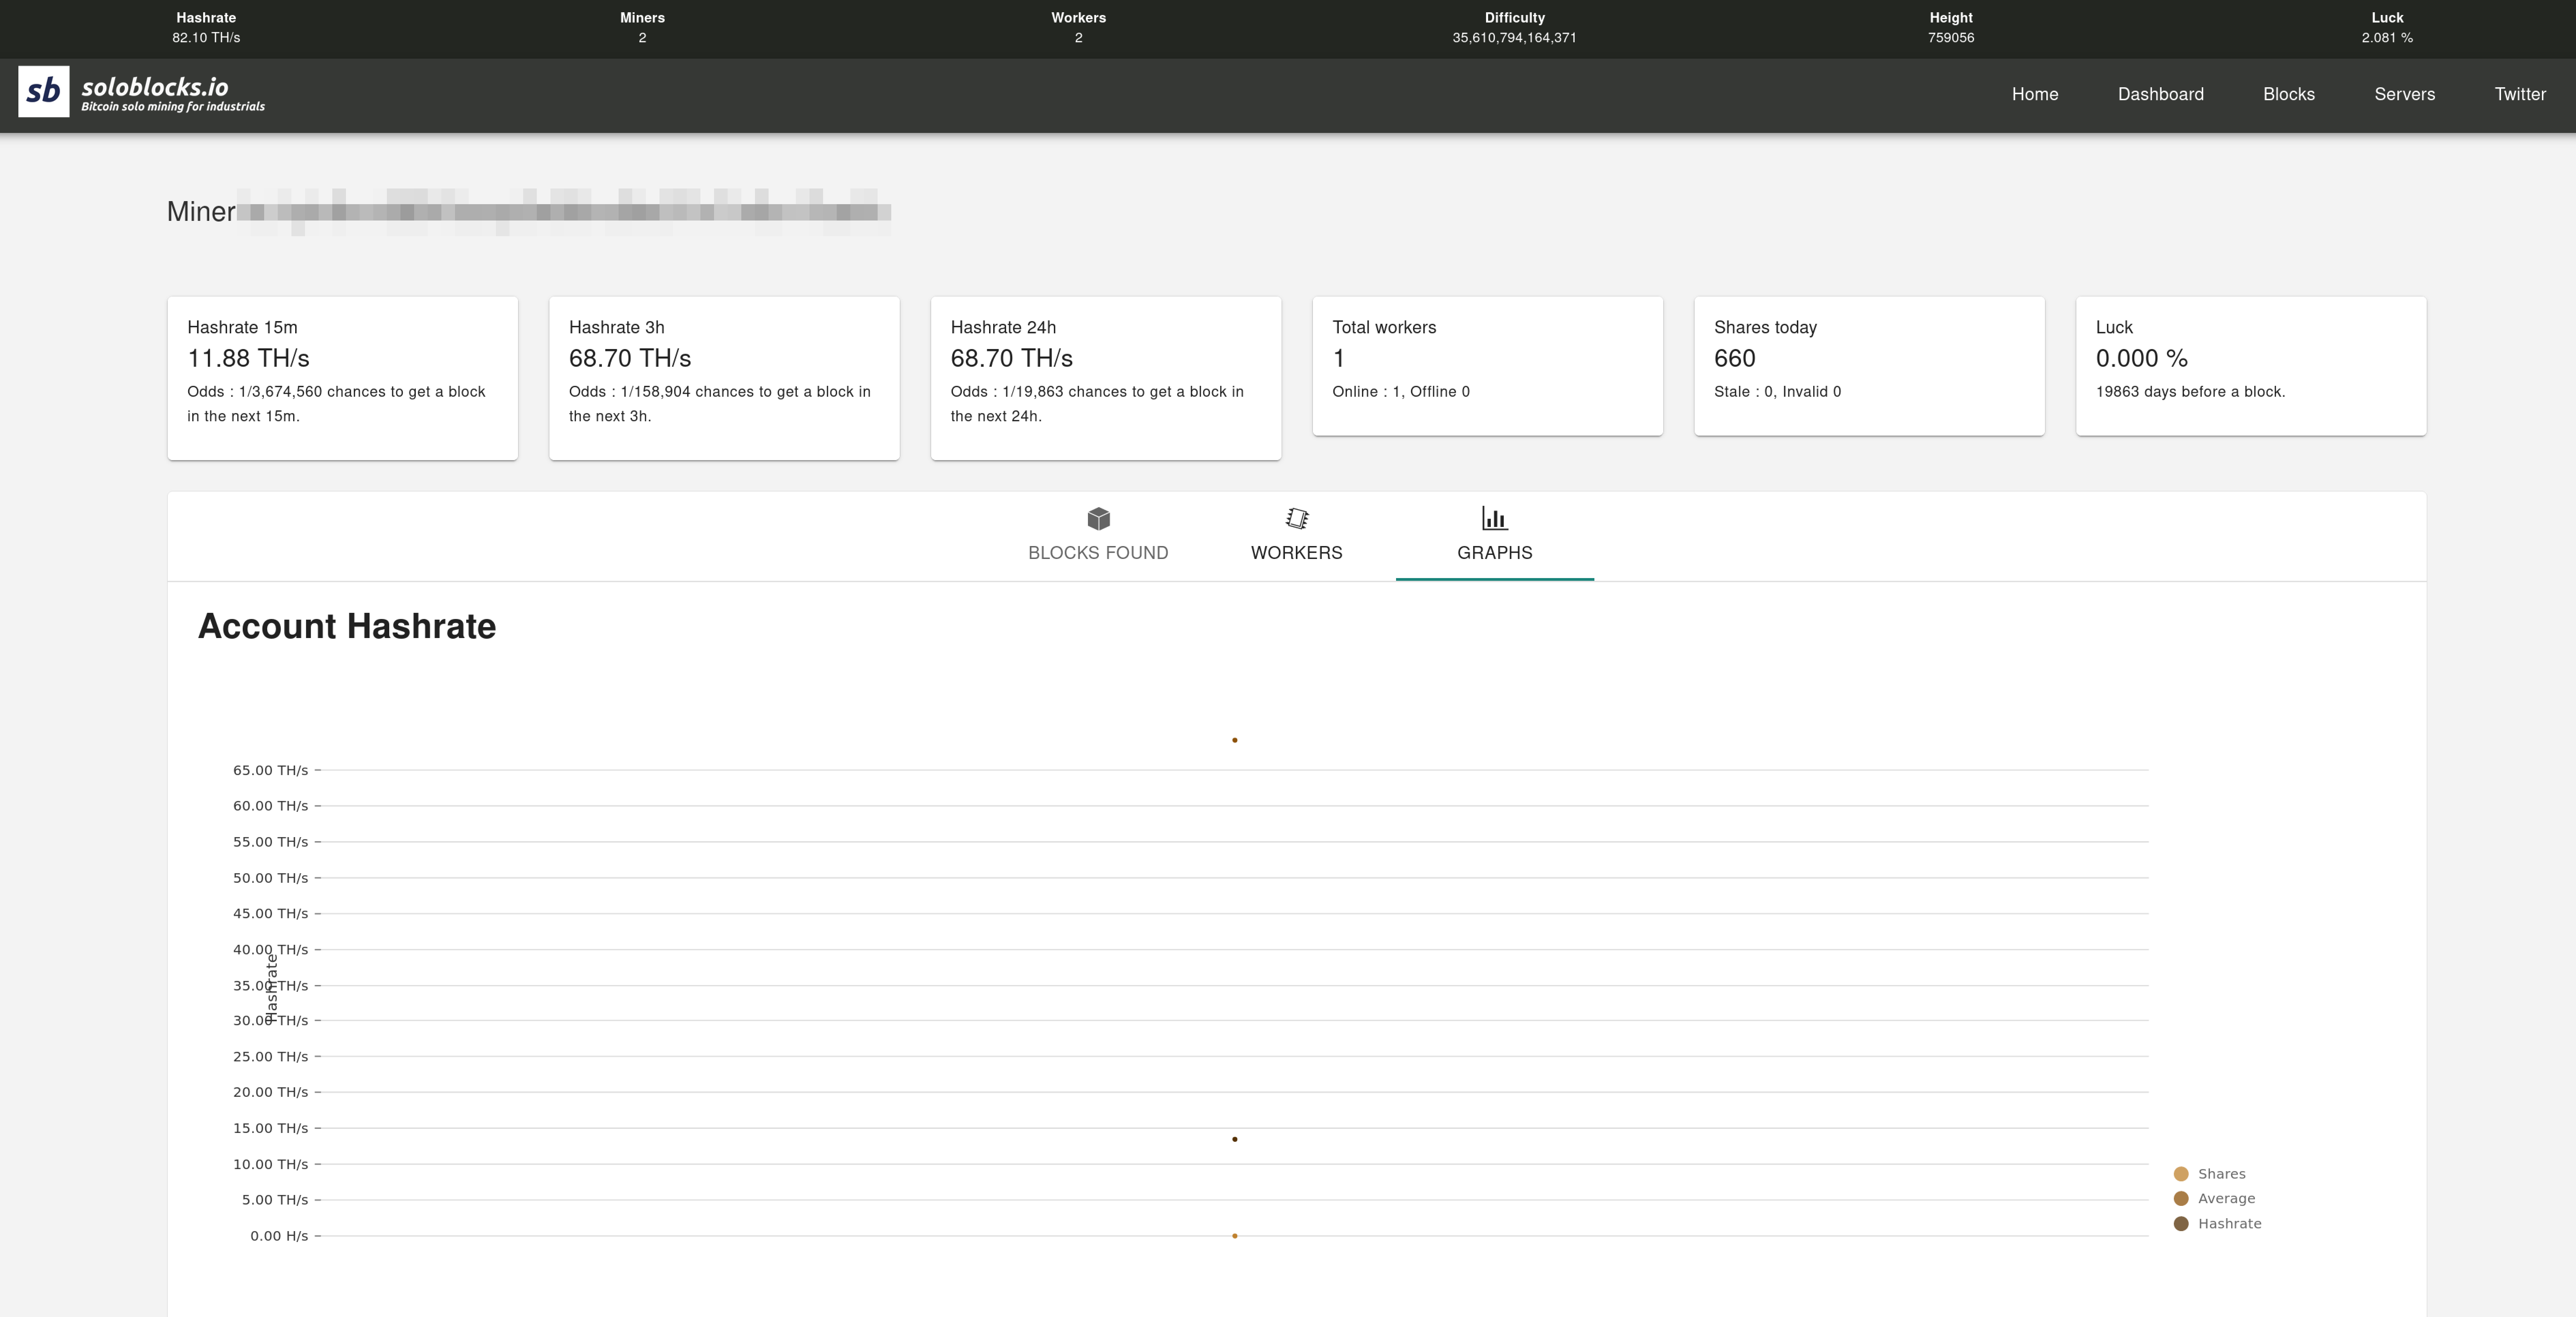Click the top bar Luck 2.081 % value
Image resolution: width=2576 pixels, height=1317 pixels.
point(2387,38)
